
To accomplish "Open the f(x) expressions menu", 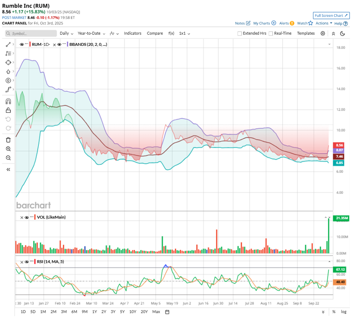I will 171,34.
